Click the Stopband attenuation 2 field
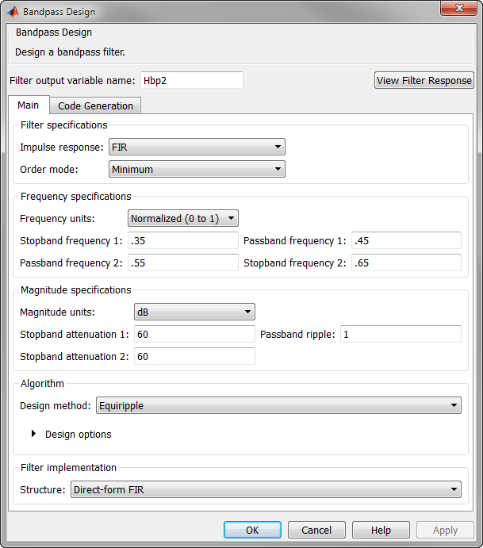 [x=194, y=356]
